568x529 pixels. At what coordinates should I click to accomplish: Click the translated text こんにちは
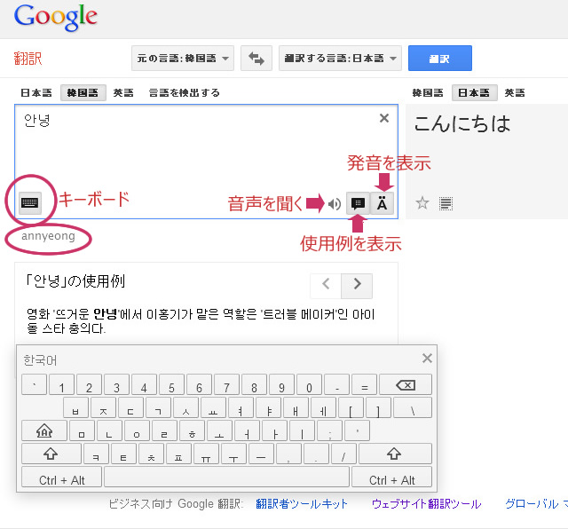pyautogui.click(x=461, y=123)
